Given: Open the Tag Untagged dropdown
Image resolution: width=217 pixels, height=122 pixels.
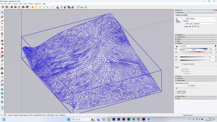Looking at the screenshot, I should (x=202, y=19).
